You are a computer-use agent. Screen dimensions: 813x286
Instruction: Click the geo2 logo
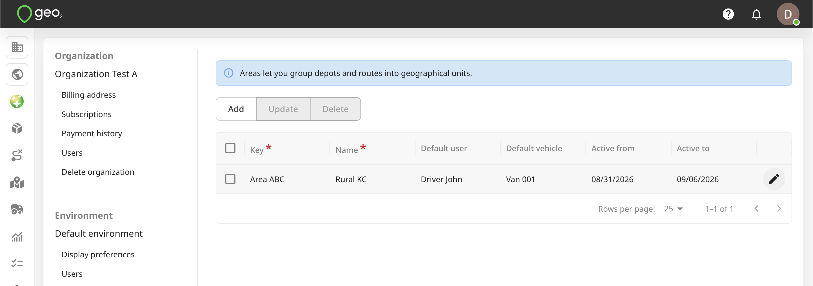(x=40, y=14)
